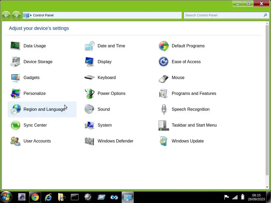
Task: Open the Speech Recognition link
Action: tap(191, 109)
